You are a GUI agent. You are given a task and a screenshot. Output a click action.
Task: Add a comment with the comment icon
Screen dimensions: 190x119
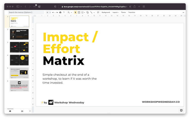(98, 12)
